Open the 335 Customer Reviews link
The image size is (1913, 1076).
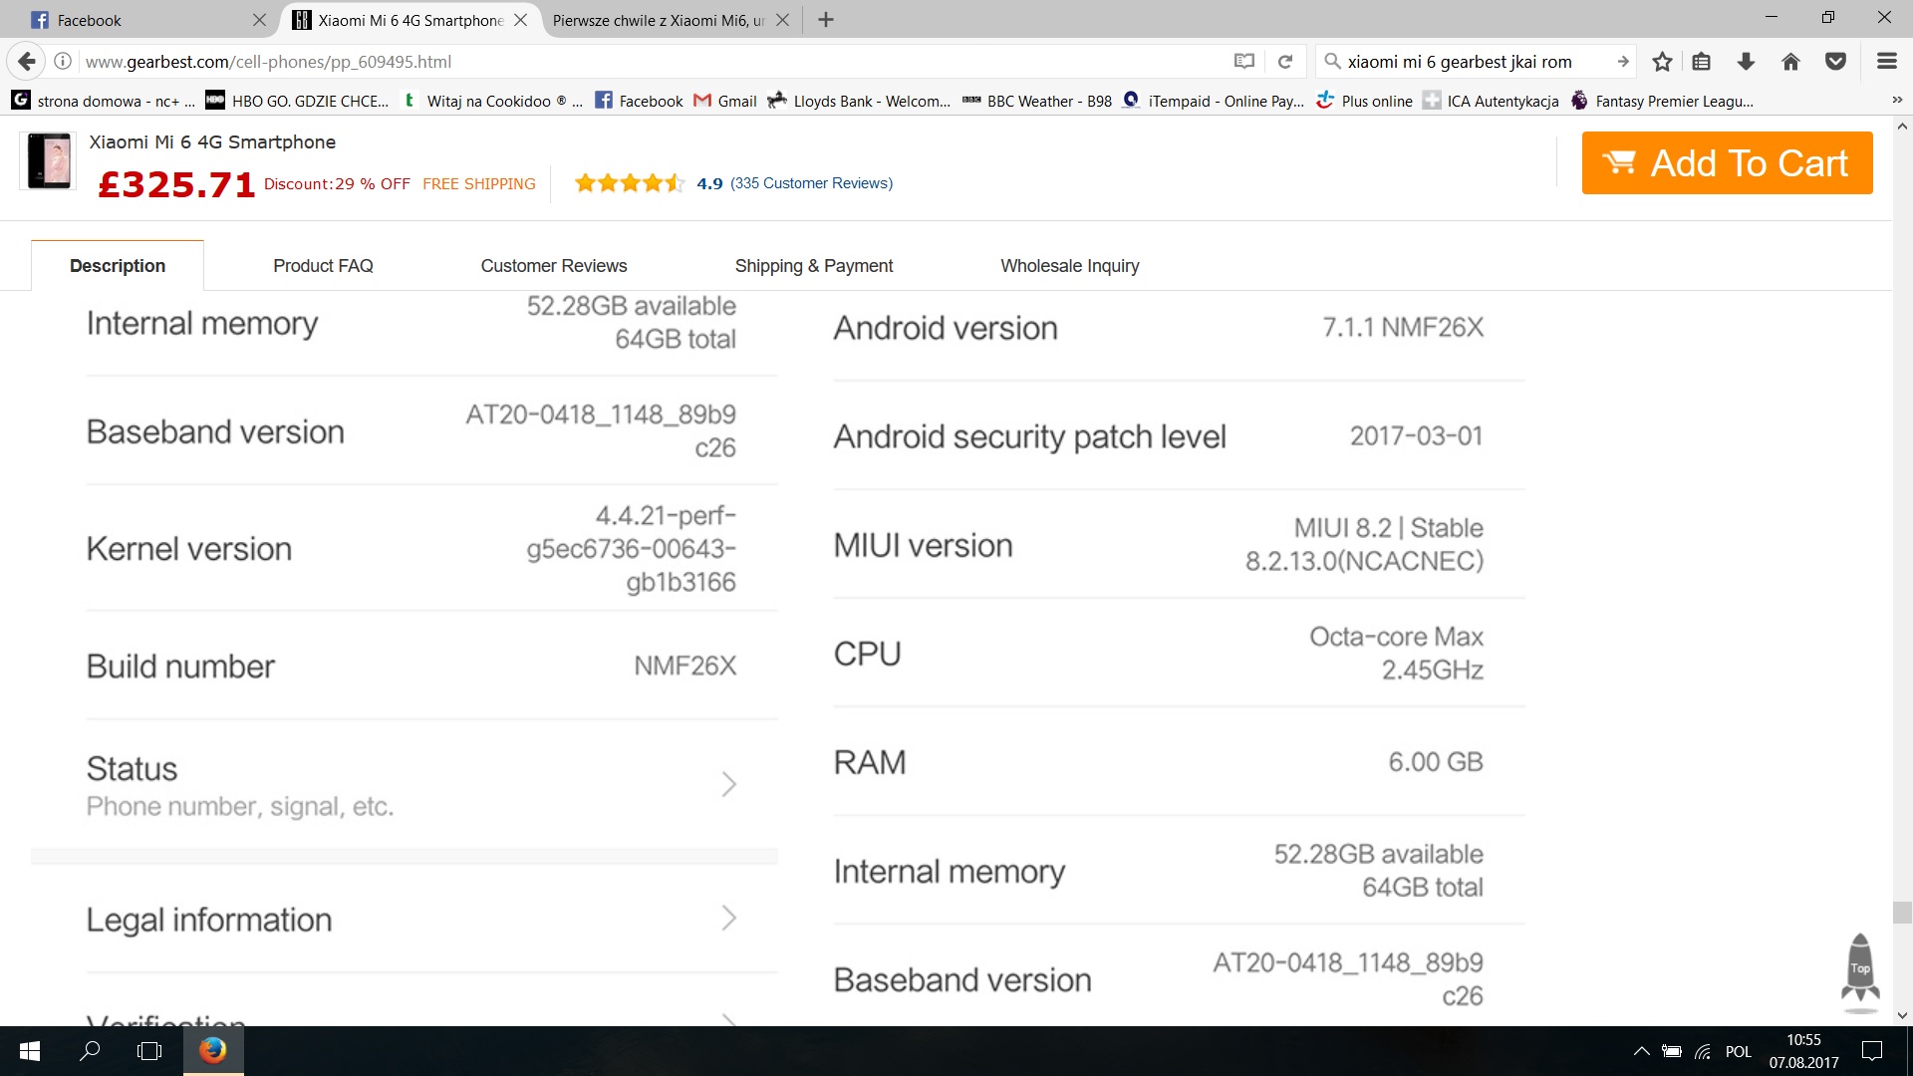click(811, 183)
